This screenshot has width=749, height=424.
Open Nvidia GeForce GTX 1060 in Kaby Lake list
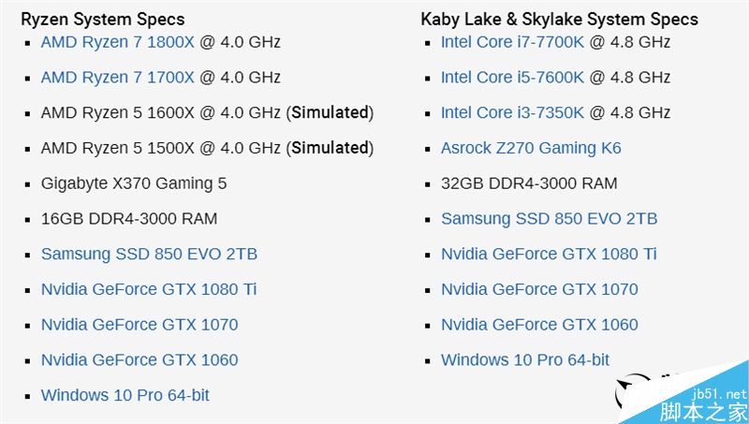click(x=539, y=325)
